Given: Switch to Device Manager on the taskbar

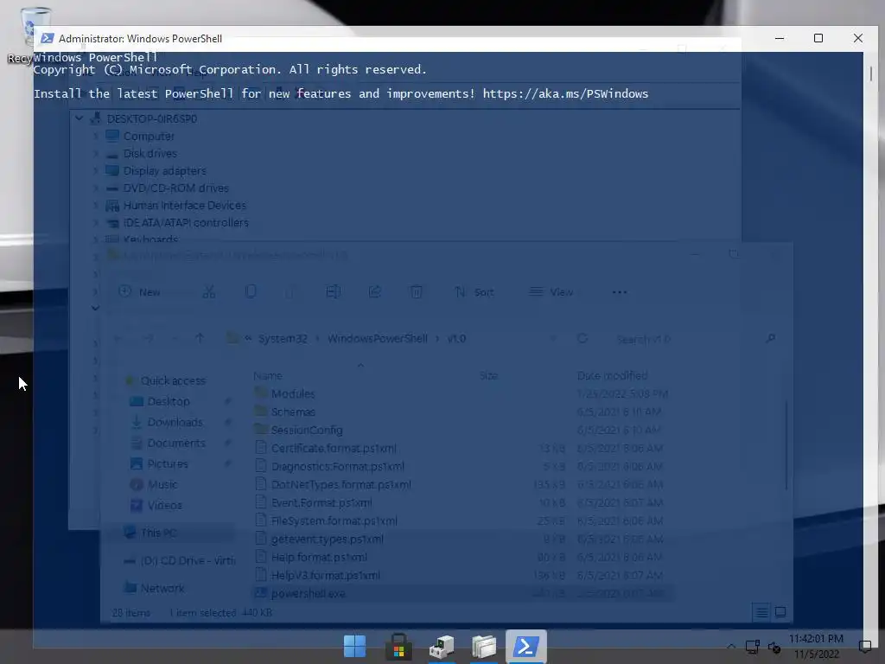Looking at the screenshot, I should click(x=442, y=647).
